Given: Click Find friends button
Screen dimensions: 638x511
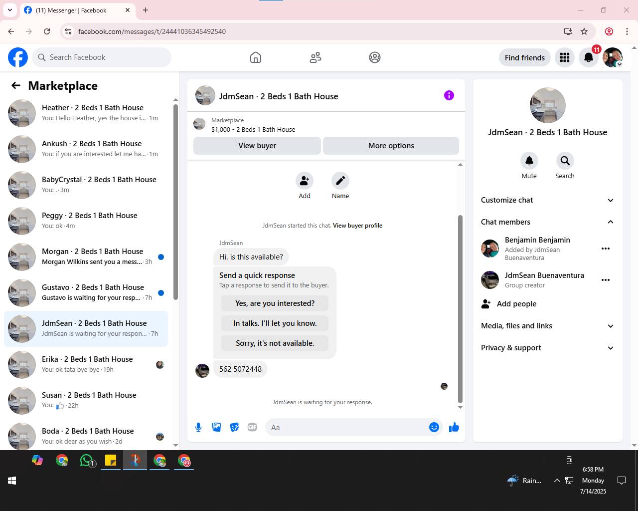Looking at the screenshot, I should 525,57.
